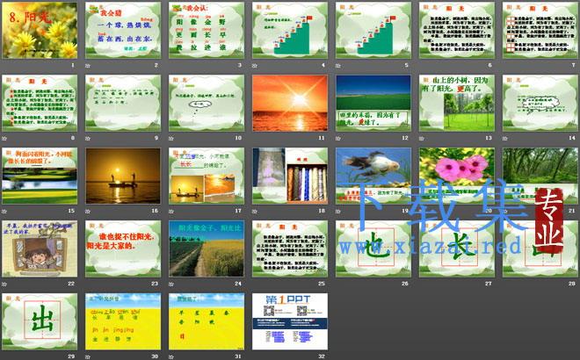This screenshot has height=360, width=580.
Task: Click the animation star under slide 14
Action: [x=505, y=138]
